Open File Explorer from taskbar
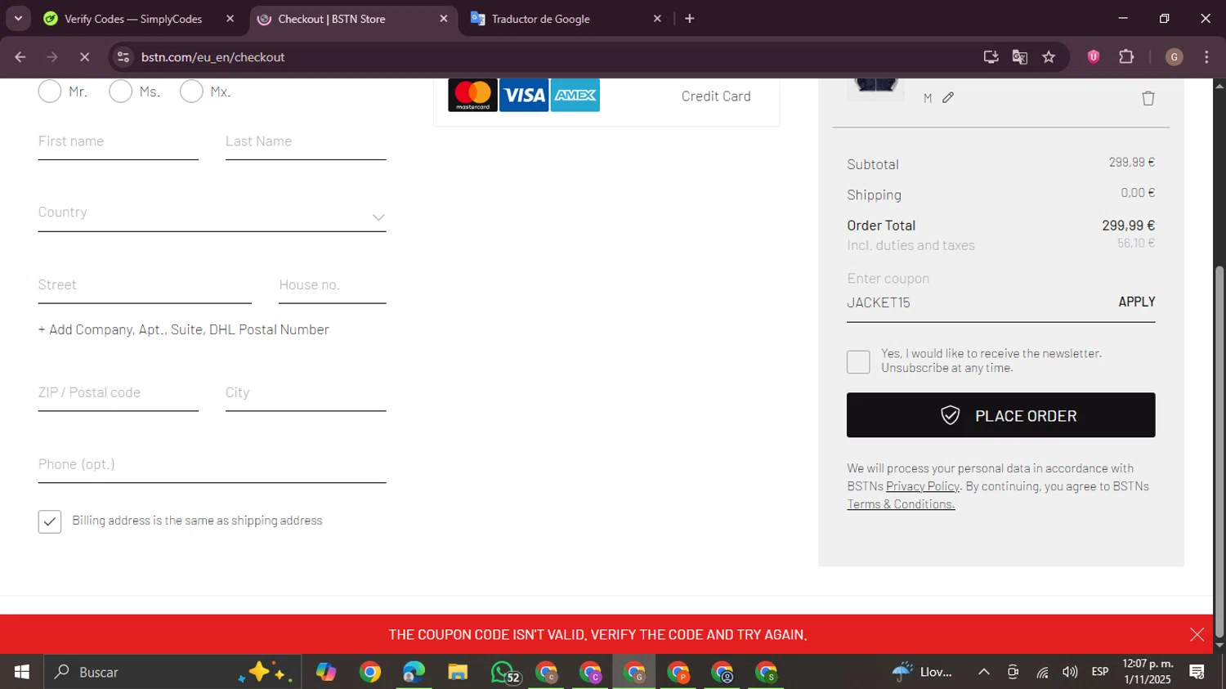The width and height of the screenshot is (1226, 689). tap(458, 673)
